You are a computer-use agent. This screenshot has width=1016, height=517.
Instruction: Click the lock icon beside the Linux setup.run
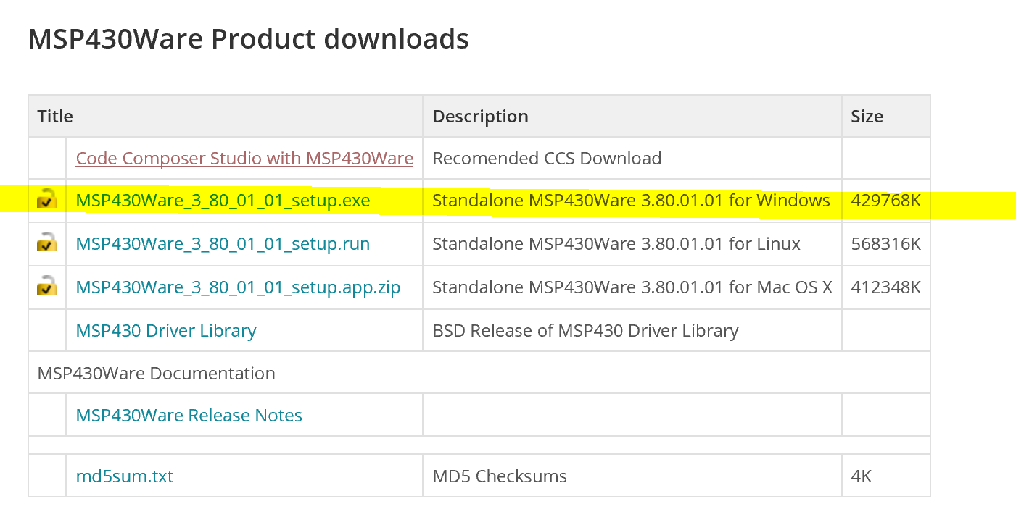[47, 243]
